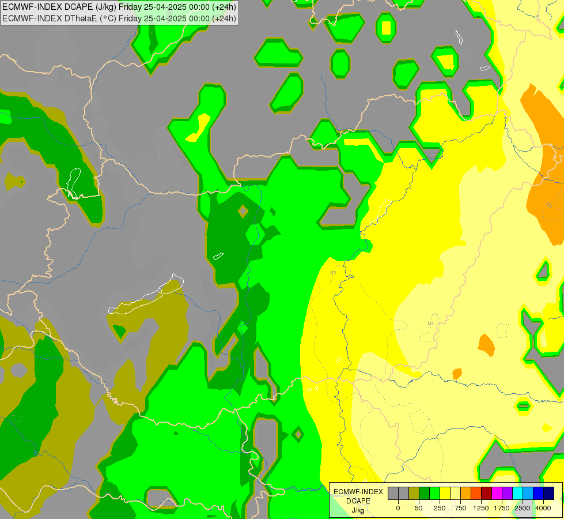Viewport: 564px width, 519px height.
Task: Click the 5 contour label inside orange area
Action: [x=549, y=205]
